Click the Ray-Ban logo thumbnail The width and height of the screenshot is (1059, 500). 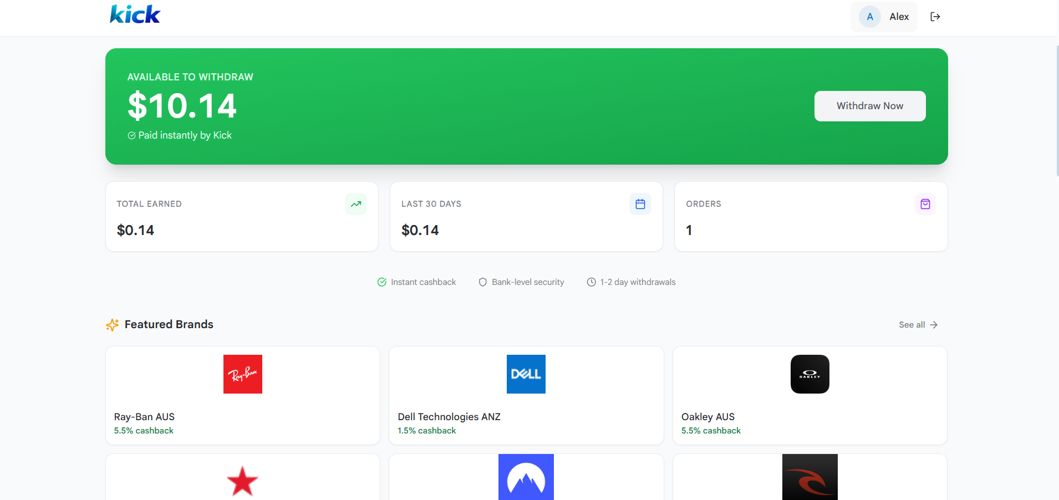pos(243,374)
